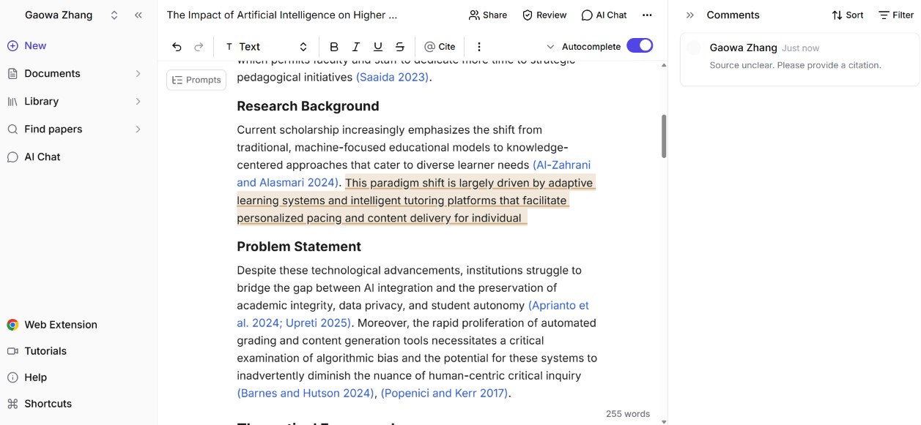Open the Popenici and Kerr 2017 citation
921x425 pixels.
[444, 393]
